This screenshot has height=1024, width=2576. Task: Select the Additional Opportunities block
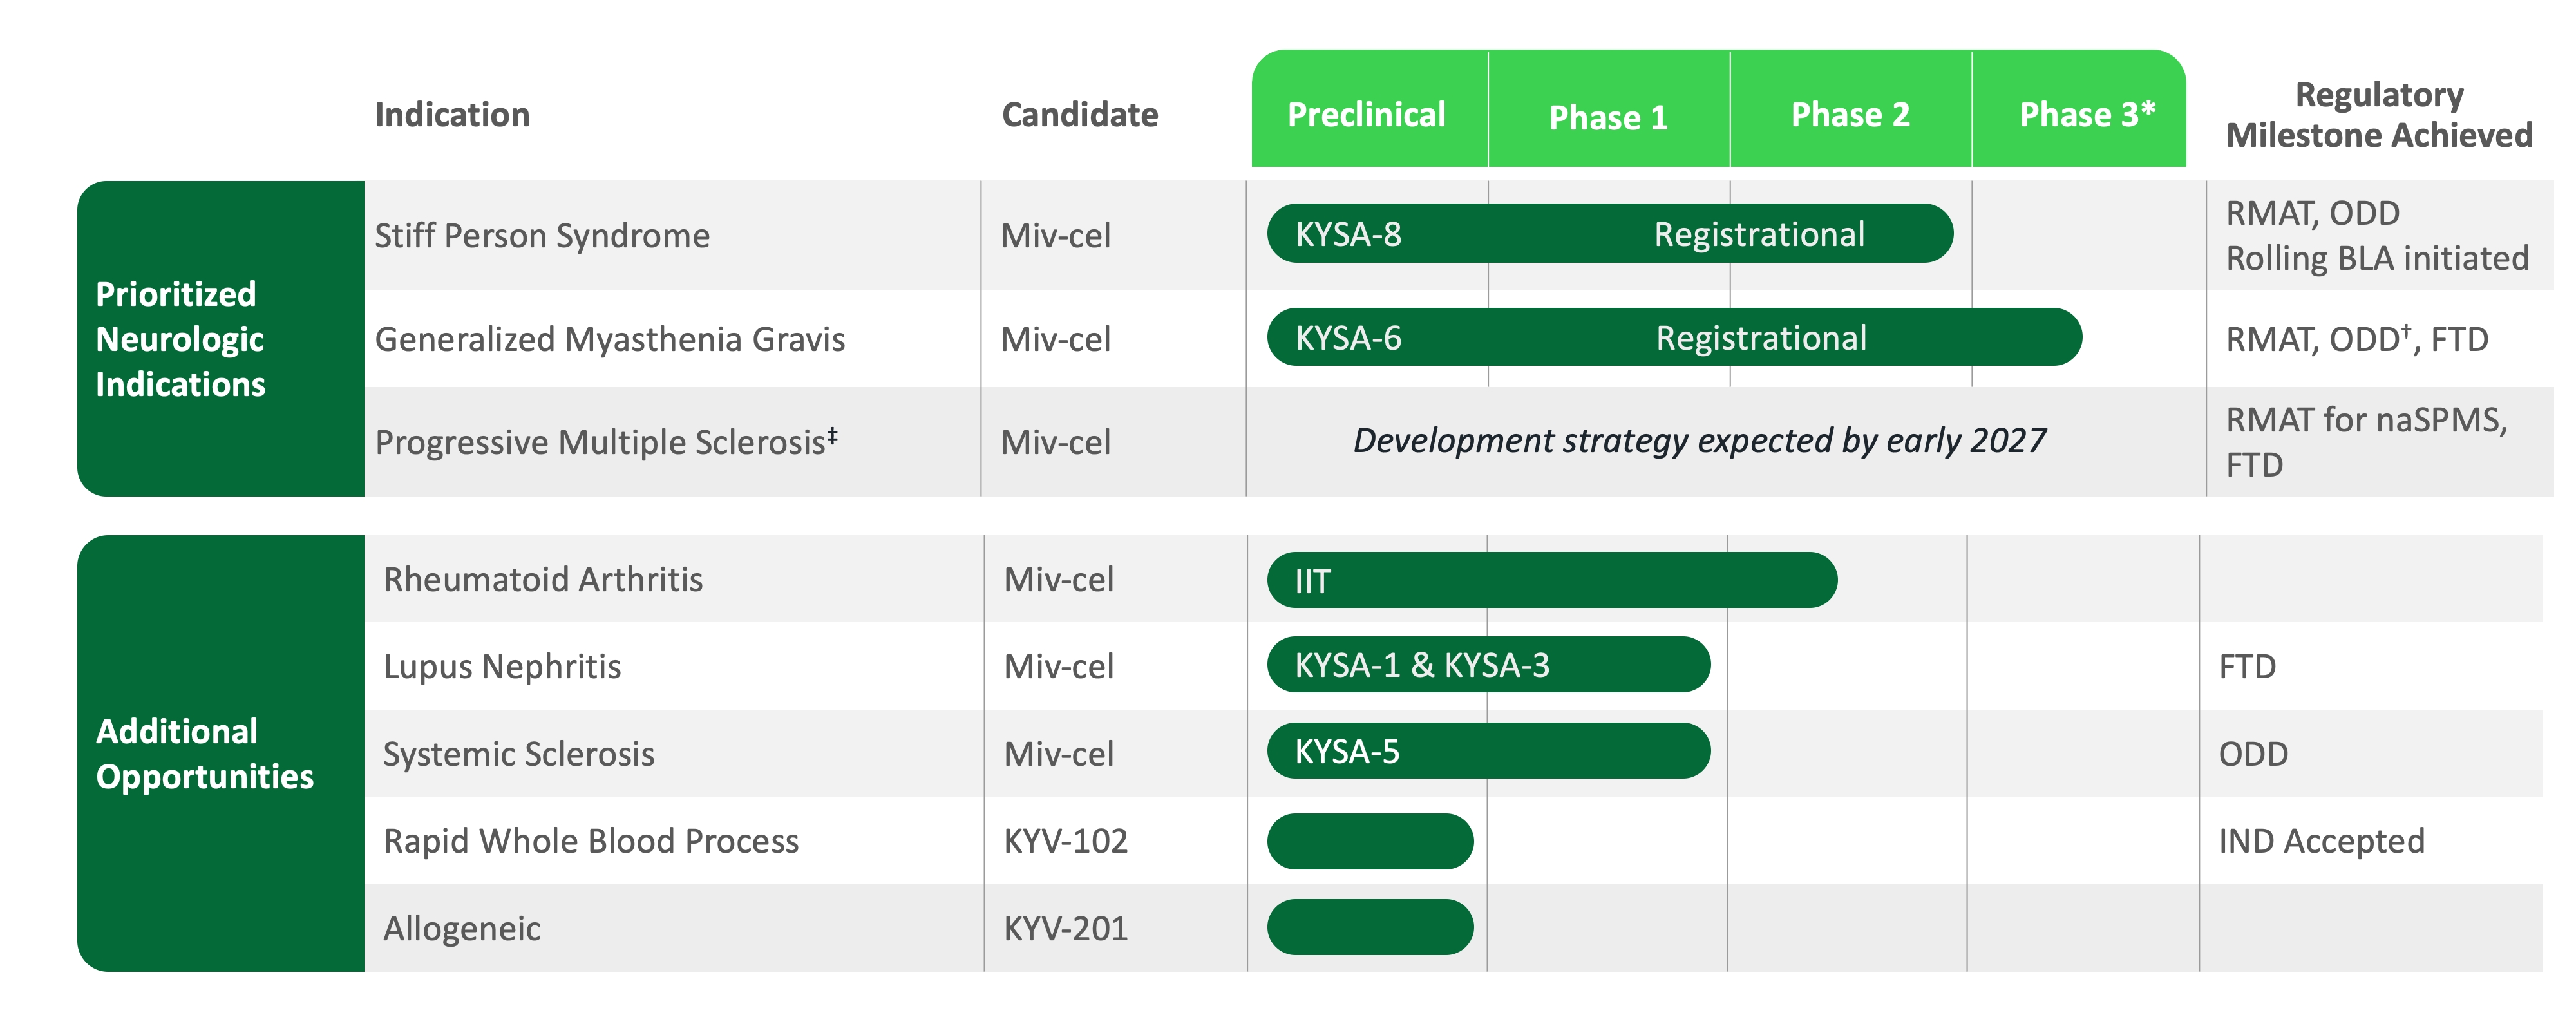(x=221, y=754)
